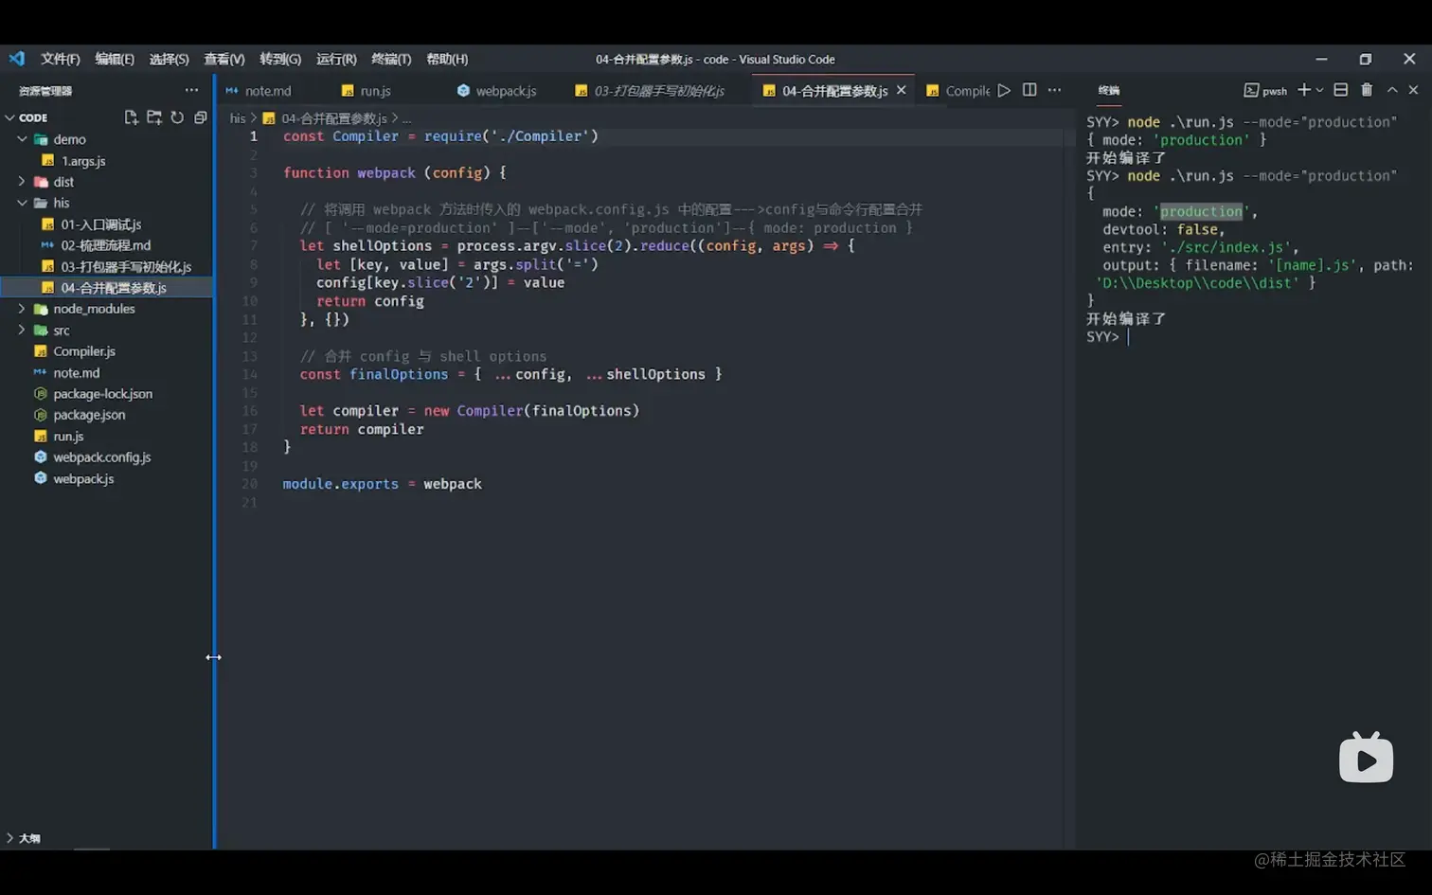Refresh the explorer file tree
Viewport: 1432px width, 895px height.
(x=177, y=117)
